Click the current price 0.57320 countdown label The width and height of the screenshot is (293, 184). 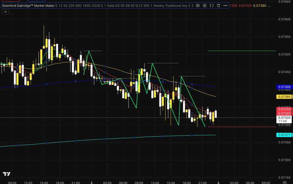[x=284, y=119]
